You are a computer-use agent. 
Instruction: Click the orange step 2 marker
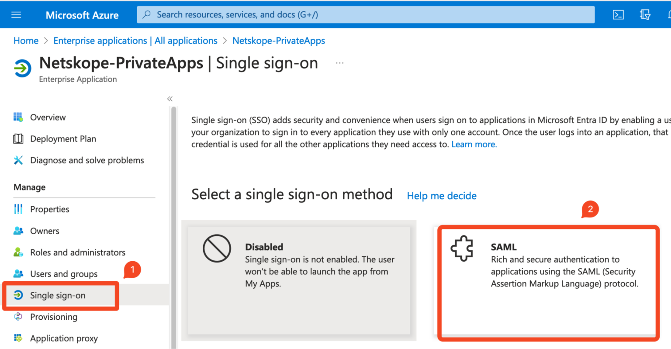pyautogui.click(x=590, y=209)
